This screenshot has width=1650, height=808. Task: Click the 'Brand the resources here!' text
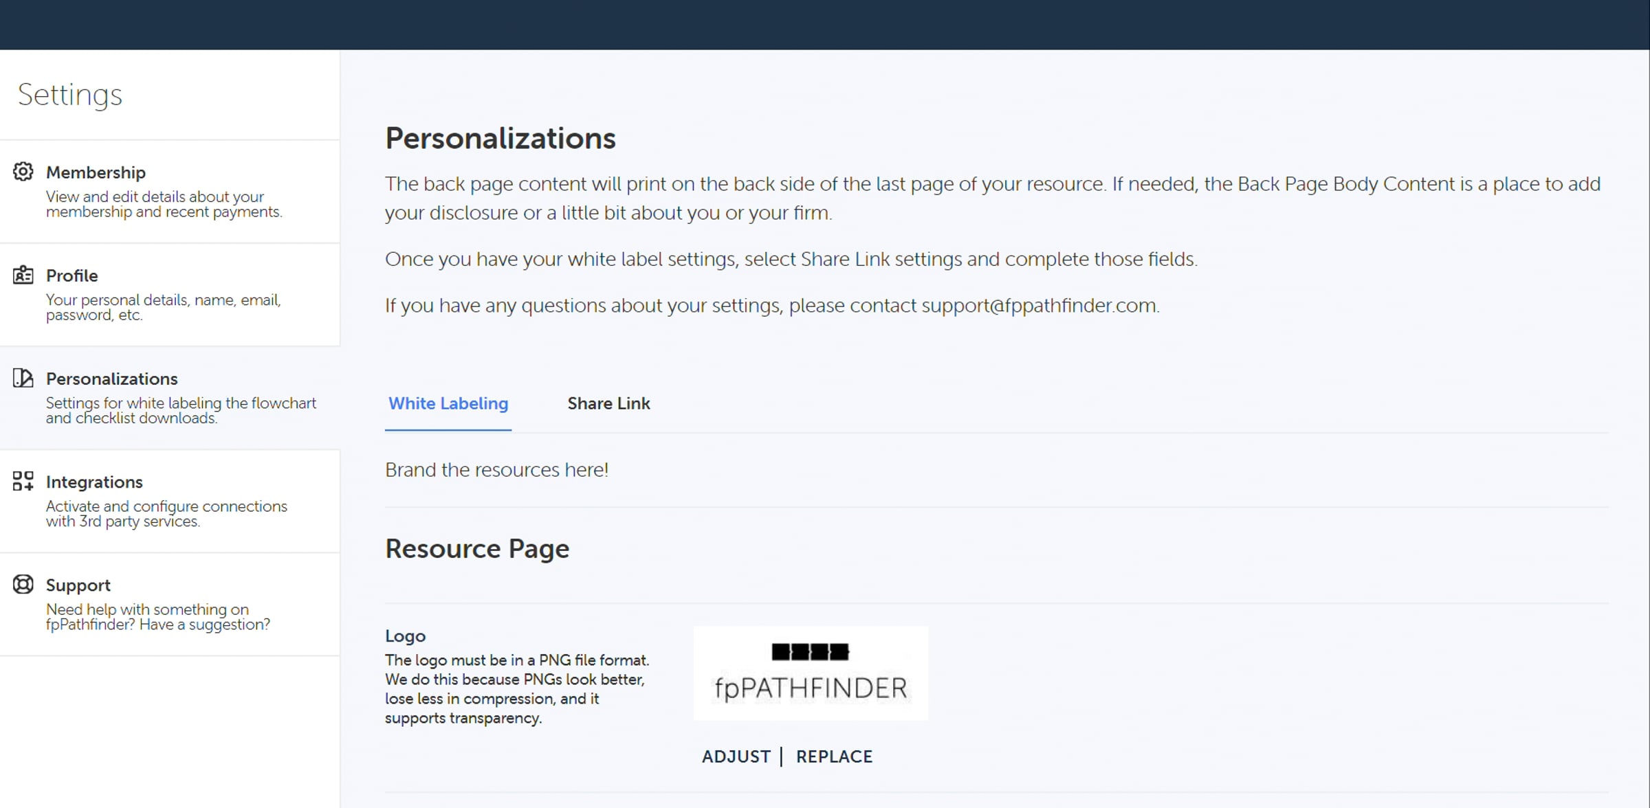pos(496,470)
